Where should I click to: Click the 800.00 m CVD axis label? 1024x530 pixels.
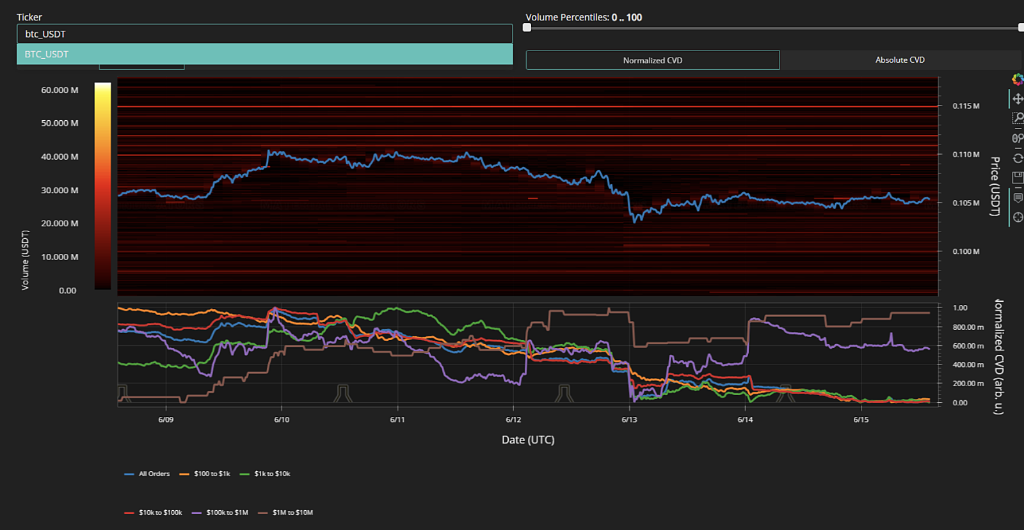pyautogui.click(x=968, y=327)
